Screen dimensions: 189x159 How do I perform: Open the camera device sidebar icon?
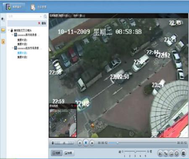[x=3, y=19]
